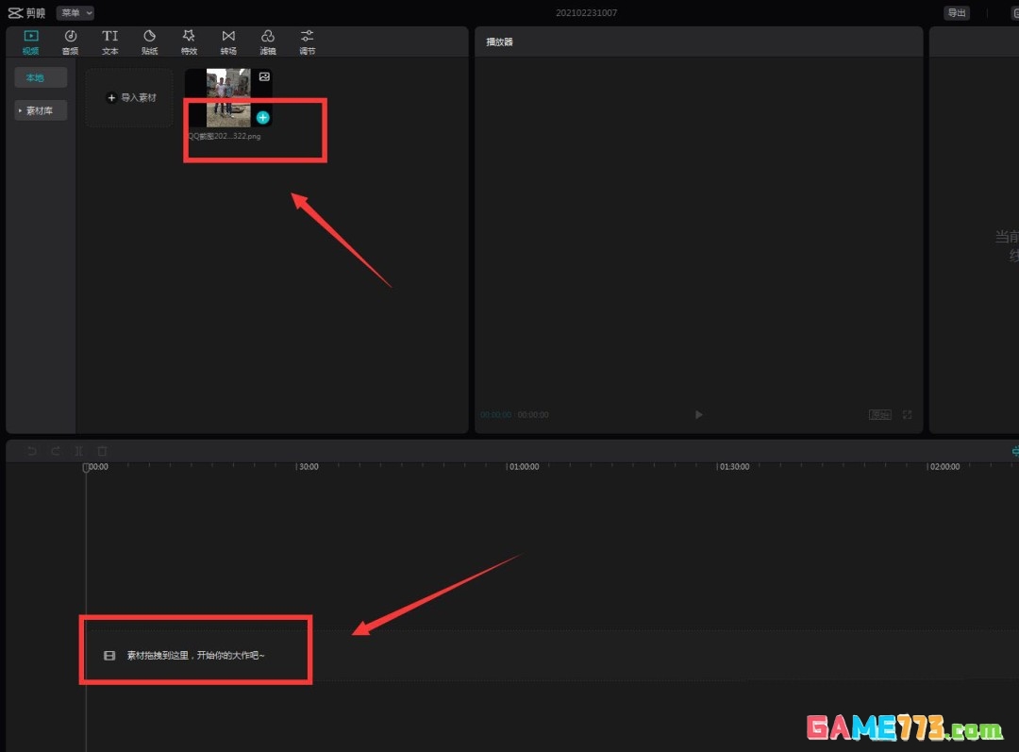This screenshot has width=1019, height=752.
Task: Expand the 菜单 dropdown menu
Action: pyautogui.click(x=75, y=13)
